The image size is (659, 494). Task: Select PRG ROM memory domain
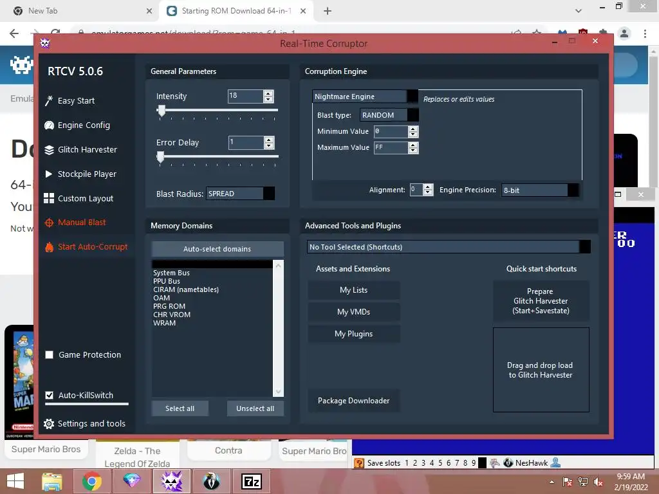(212, 307)
